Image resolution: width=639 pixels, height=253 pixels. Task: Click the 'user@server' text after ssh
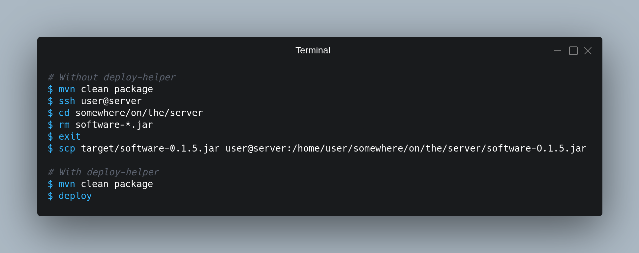[x=111, y=101]
